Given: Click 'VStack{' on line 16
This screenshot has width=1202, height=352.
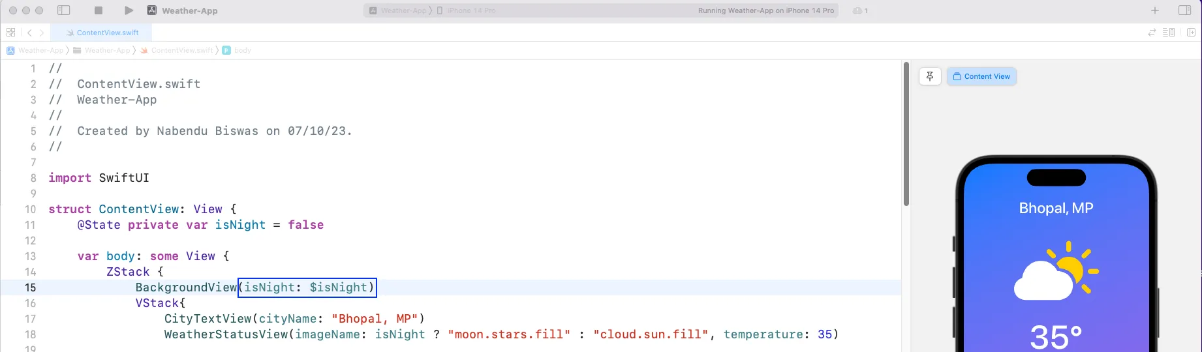Looking at the screenshot, I should [x=161, y=303].
